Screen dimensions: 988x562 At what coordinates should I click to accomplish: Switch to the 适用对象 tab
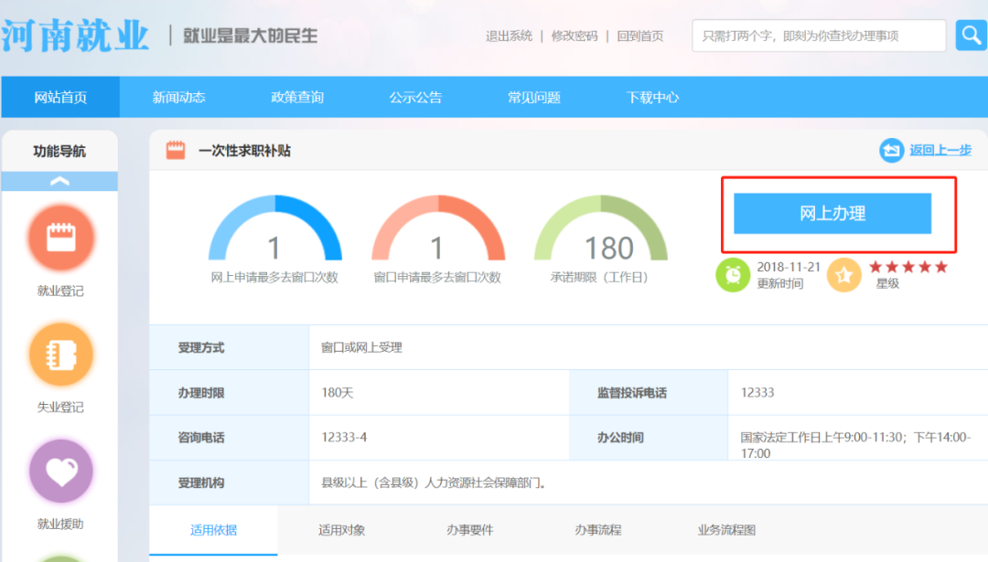pyautogui.click(x=341, y=530)
